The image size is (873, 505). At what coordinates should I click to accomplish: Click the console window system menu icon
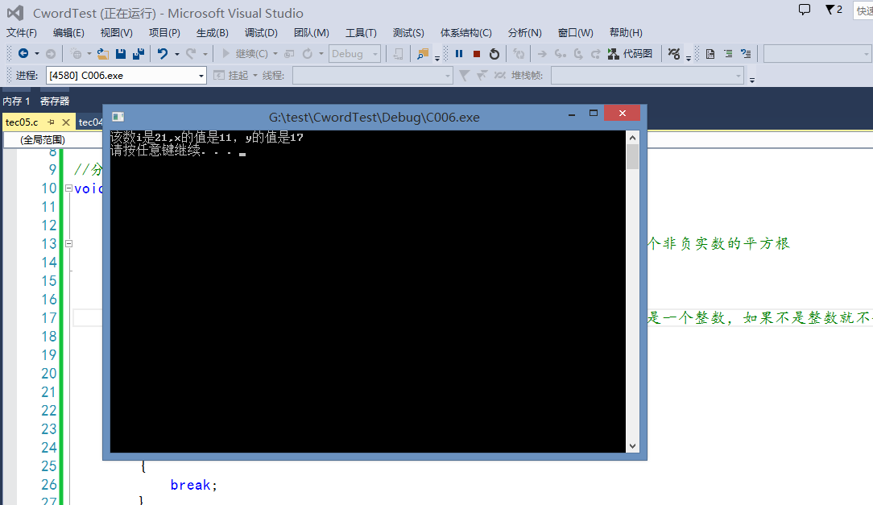click(118, 116)
